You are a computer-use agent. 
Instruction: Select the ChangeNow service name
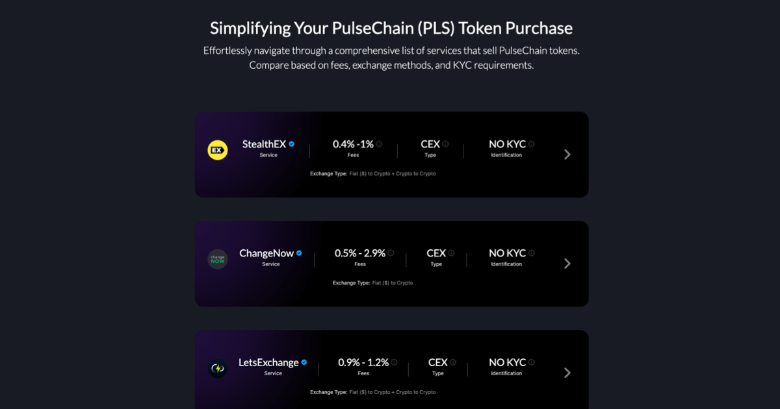click(x=267, y=253)
